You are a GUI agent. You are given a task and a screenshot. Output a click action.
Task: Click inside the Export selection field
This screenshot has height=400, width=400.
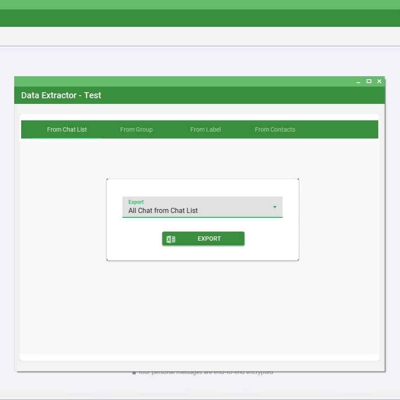click(195, 210)
